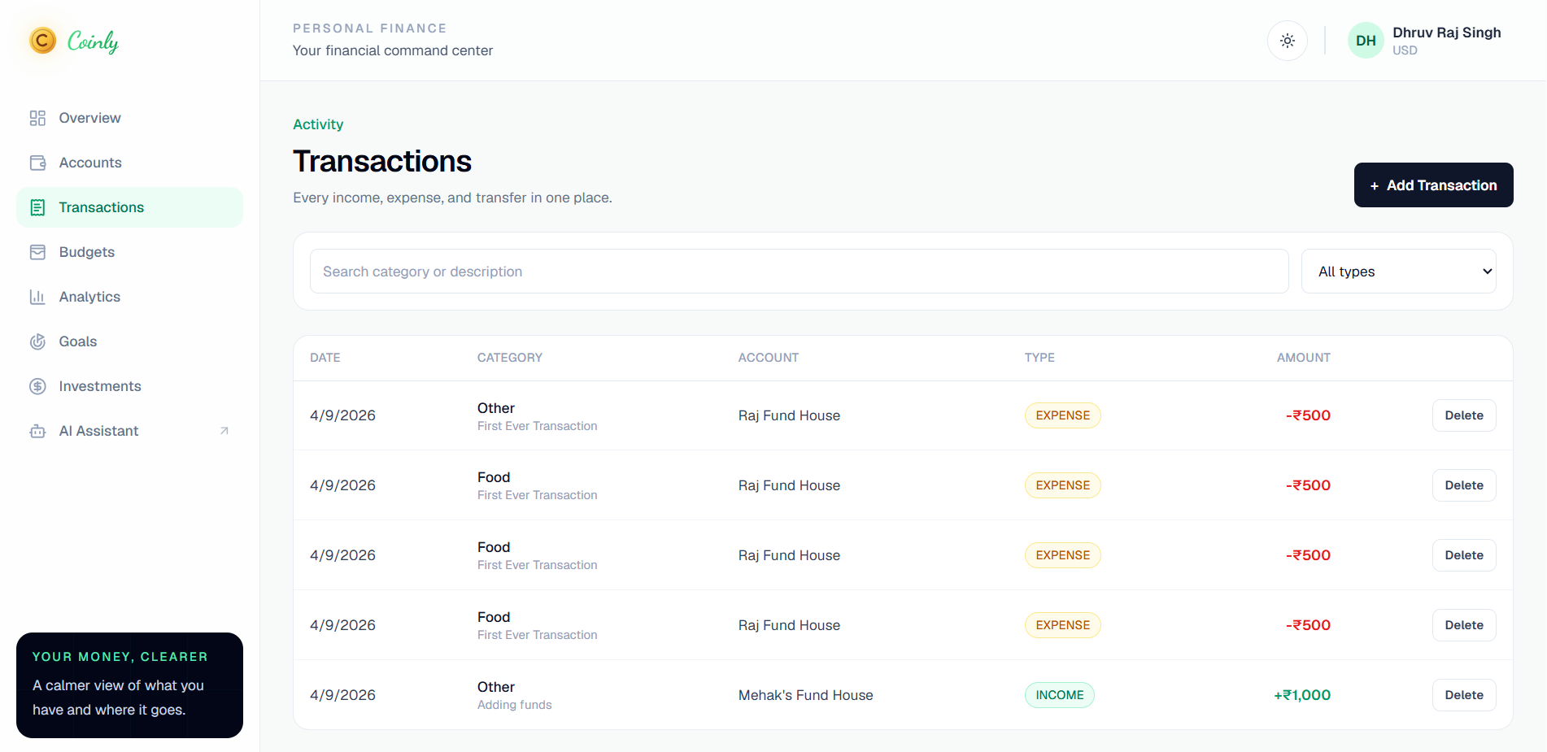
Task: Click the Your Money, Clearer promo card
Action: coord(129,685)
